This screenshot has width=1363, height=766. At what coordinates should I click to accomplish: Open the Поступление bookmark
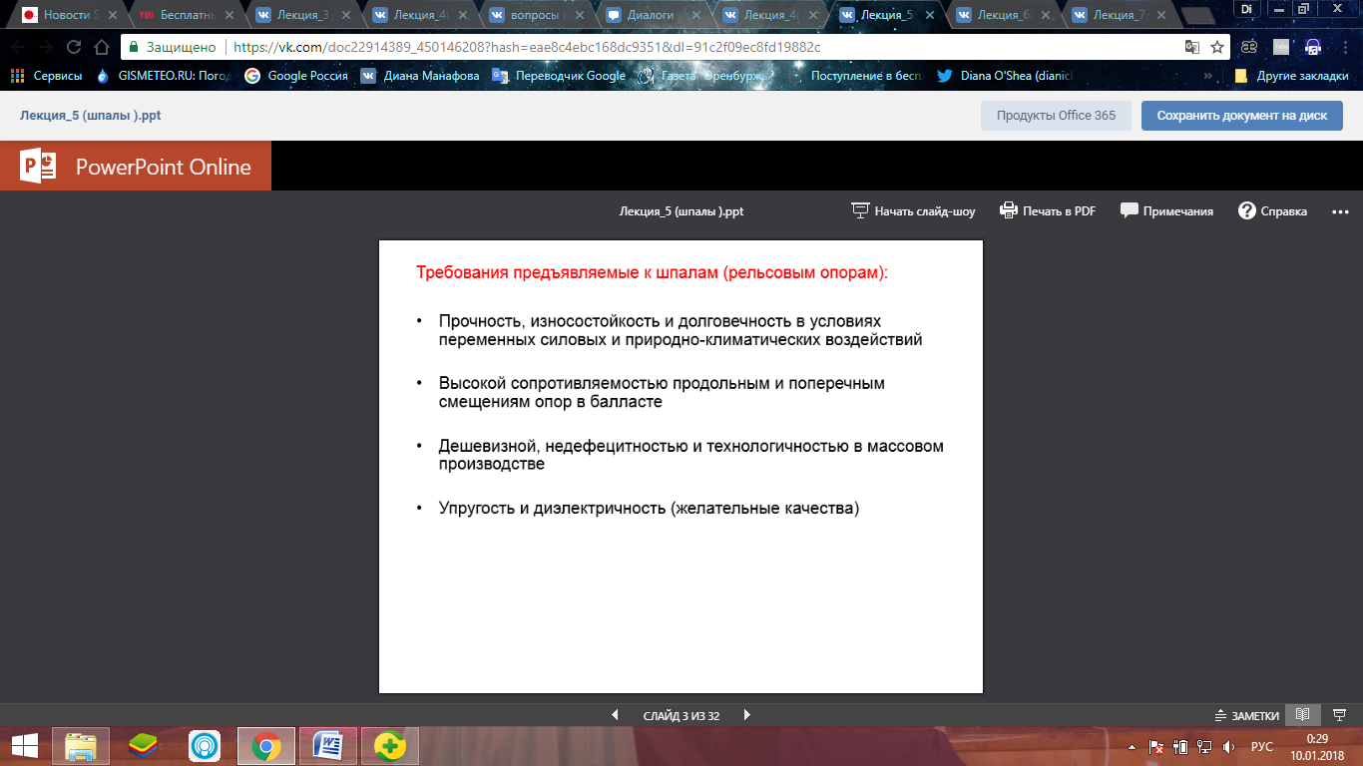pyautogui.click(x=857, y=76)
